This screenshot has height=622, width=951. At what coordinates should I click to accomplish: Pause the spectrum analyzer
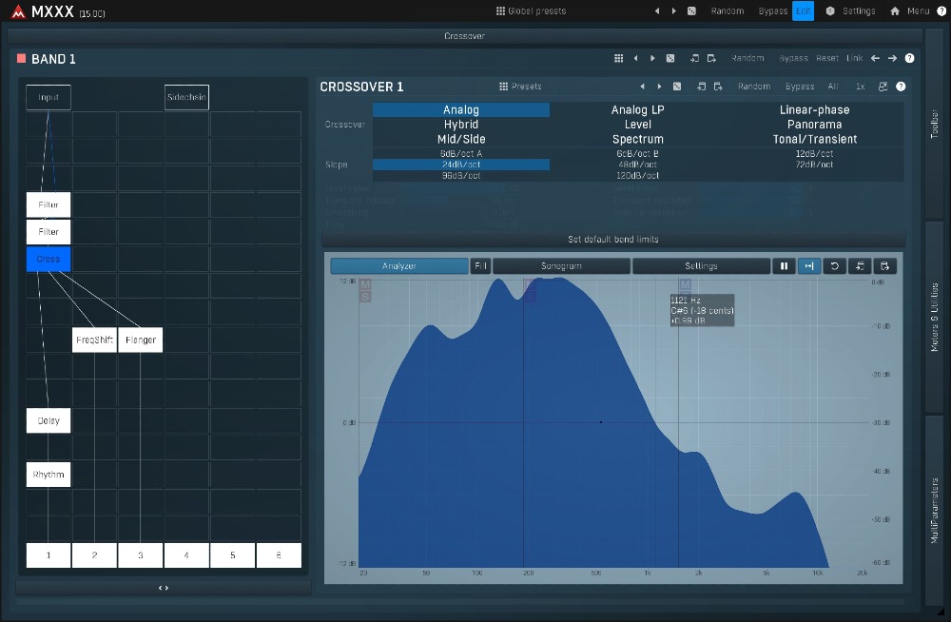pos(784,266)
